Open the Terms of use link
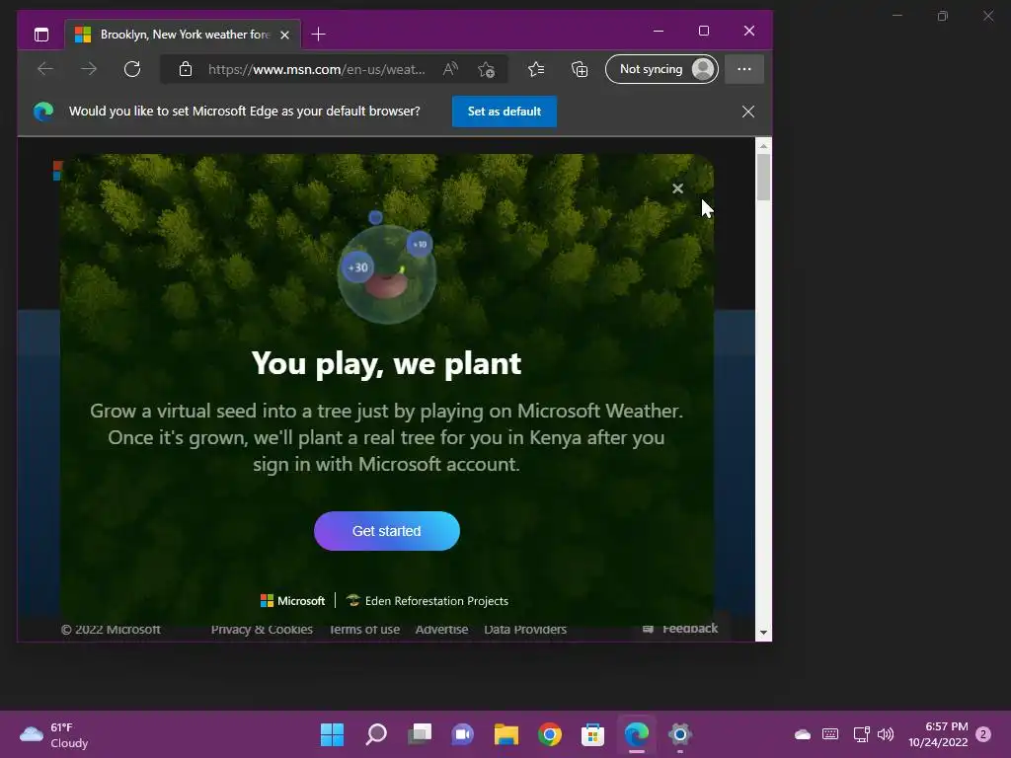 coord(364,629)
